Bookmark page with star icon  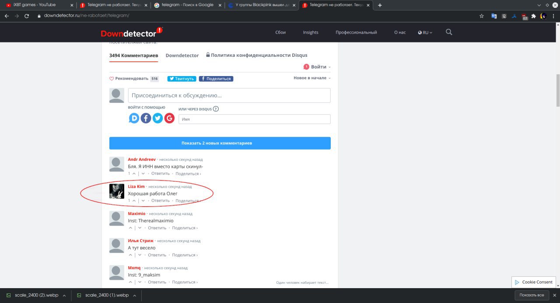[x=482, y=16]
